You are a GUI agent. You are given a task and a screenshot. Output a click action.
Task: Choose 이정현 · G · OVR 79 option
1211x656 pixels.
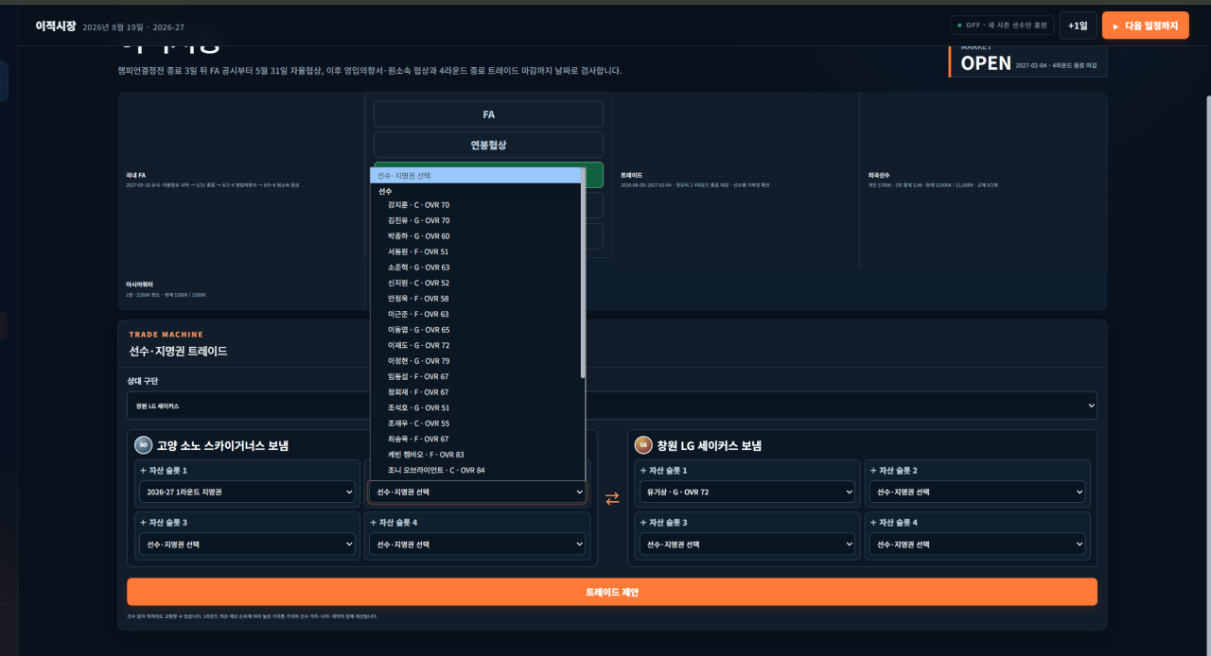(x=475, y=361)
